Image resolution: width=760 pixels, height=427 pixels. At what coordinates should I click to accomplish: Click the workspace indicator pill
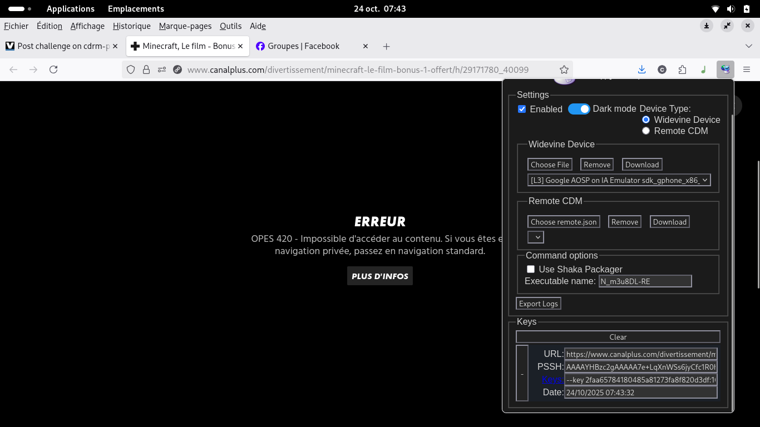point(20,9)
